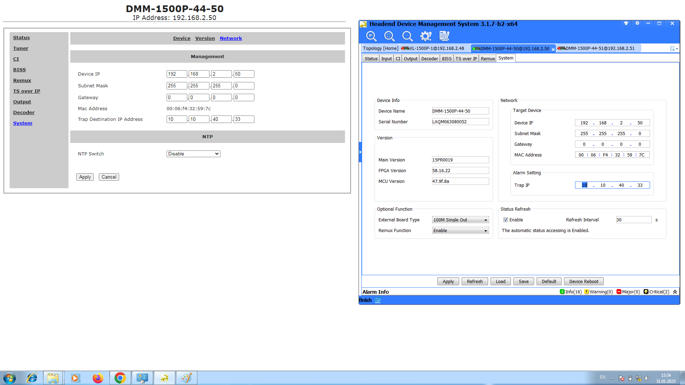Screen dimensions: 685x385
Task: Open Google Chrome from the taskbar
Action: point(120,378)
